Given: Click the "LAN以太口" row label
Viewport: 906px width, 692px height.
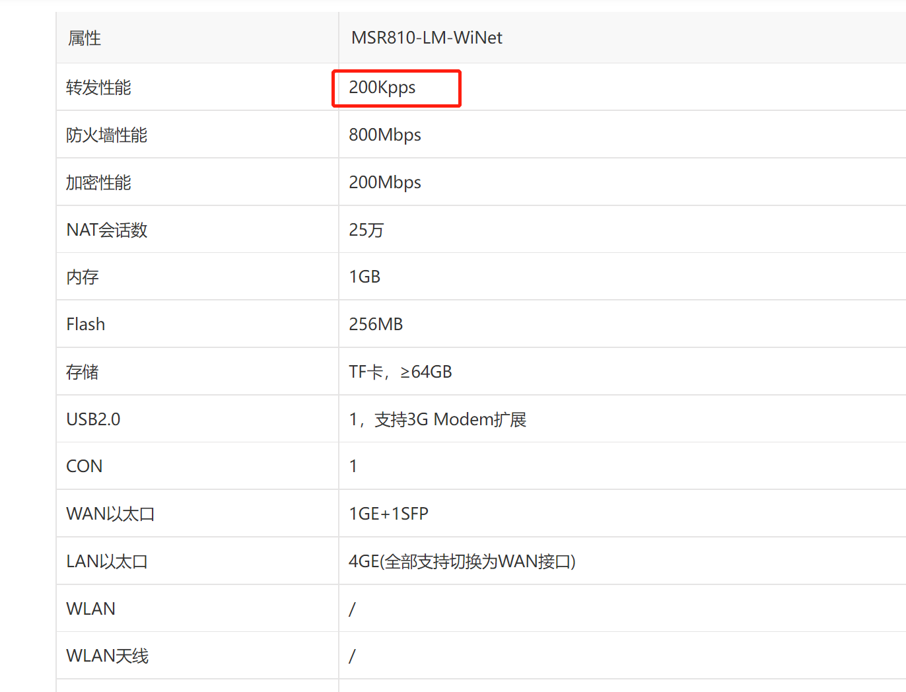Looking at the screenshot, I should (107, 561).
